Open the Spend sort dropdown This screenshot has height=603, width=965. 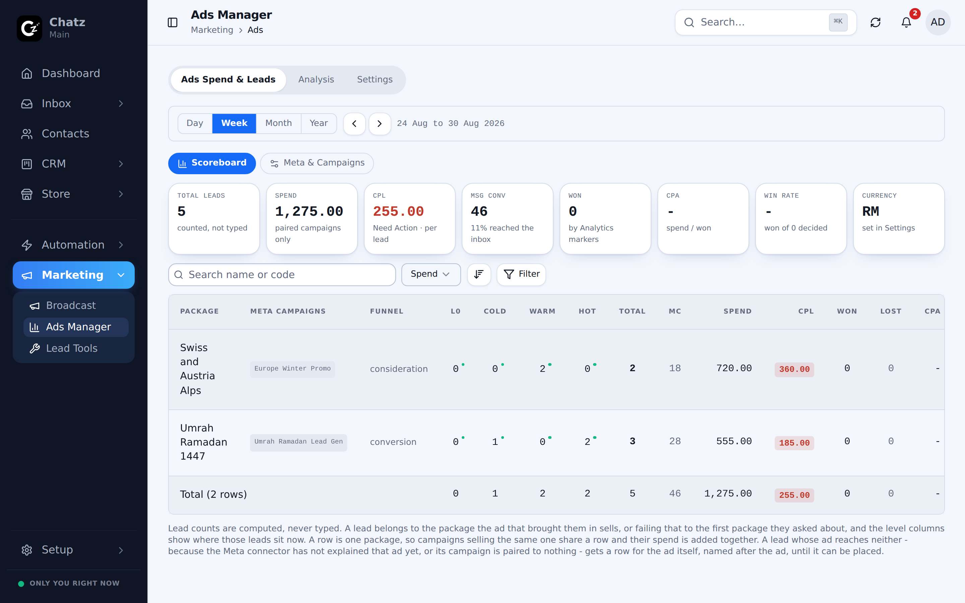coord(431,274)
